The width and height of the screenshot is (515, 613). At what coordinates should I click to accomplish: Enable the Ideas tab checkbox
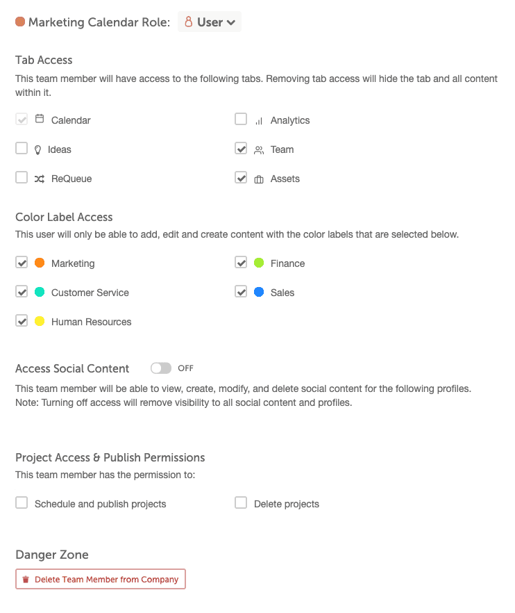22,148
